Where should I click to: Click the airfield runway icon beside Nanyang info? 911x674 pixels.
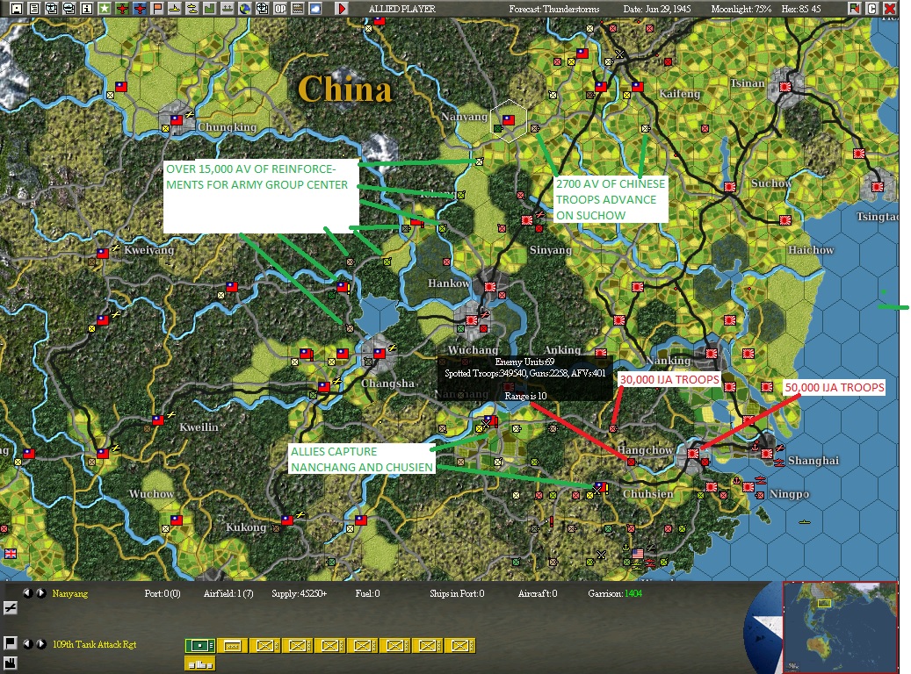11,608
